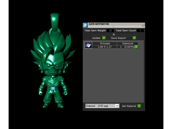Click the round collapse handle under totals
Viewport: 172px width, 129px height.
click(x=114, y=34)
